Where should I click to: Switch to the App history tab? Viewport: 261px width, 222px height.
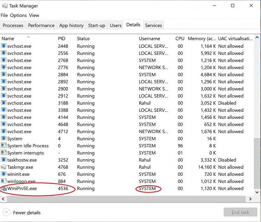[71, 25]
